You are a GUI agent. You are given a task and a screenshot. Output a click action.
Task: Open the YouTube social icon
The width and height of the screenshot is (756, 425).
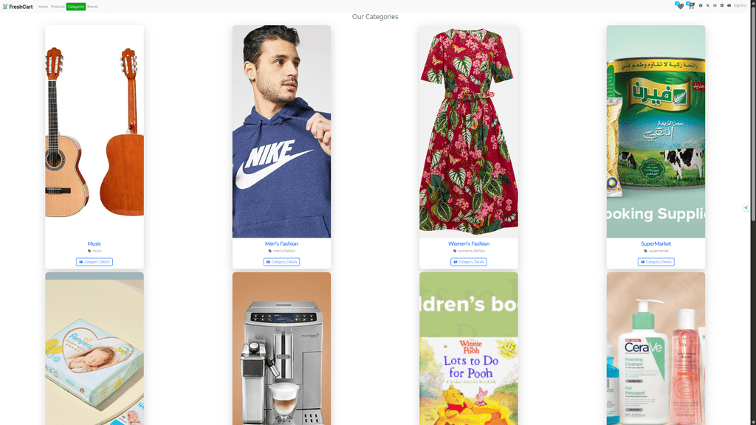[729, 6]
